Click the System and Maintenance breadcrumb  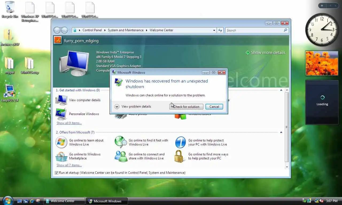pyautogui.click(x=126, y=30)
